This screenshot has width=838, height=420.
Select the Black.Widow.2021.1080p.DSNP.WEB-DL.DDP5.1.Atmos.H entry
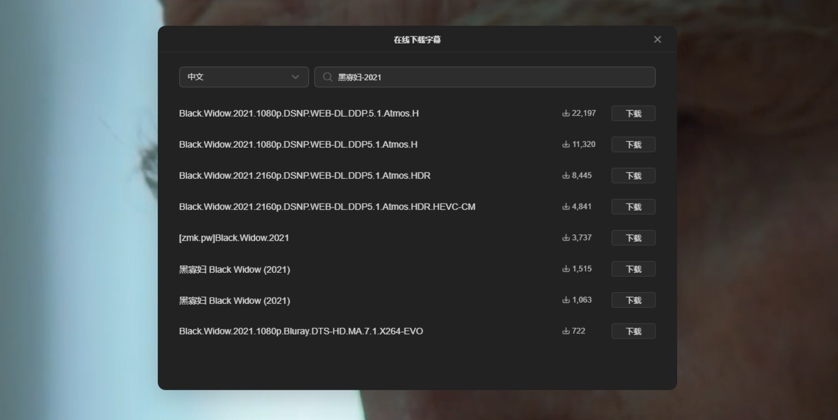[299, 145]
